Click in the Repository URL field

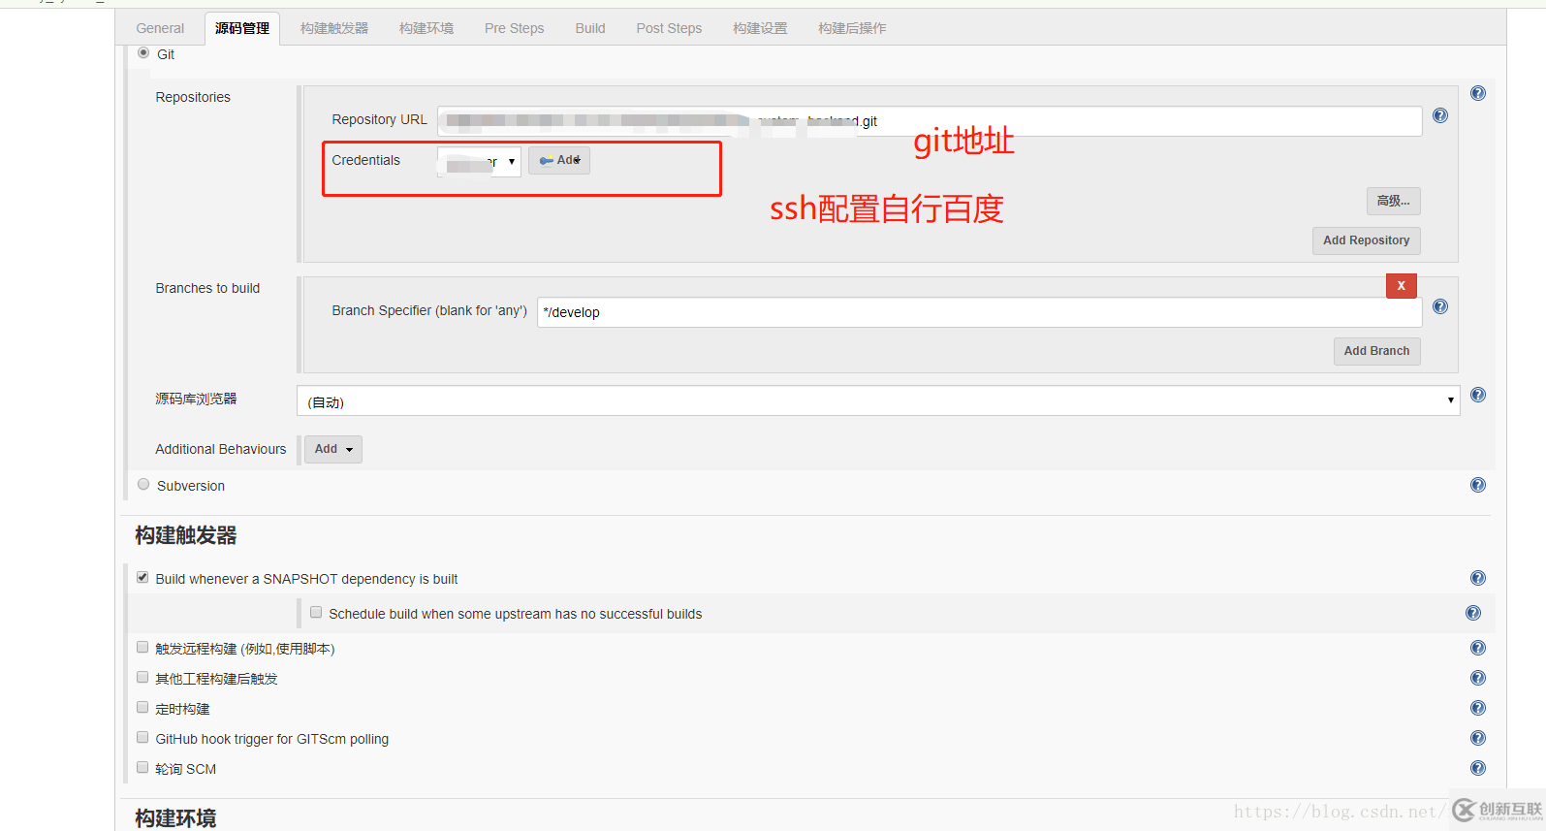coord(930,121)
